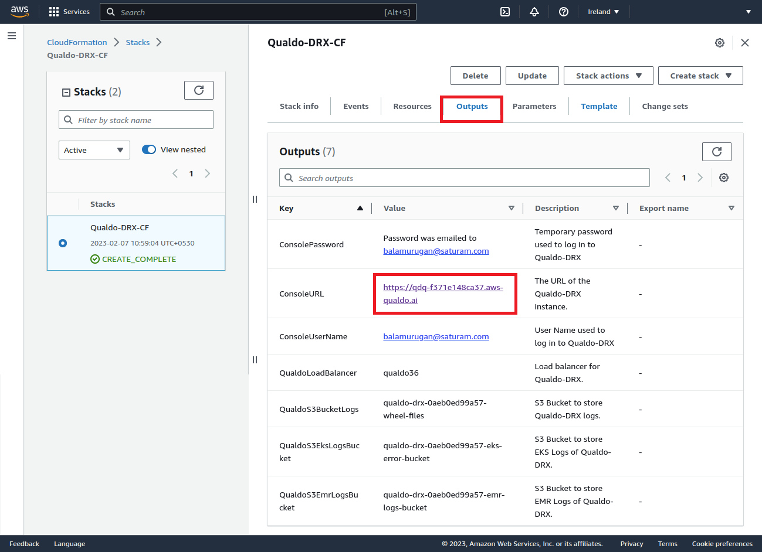Open the Create stack dropdown
762x552 pixels.
click(700, 76)
